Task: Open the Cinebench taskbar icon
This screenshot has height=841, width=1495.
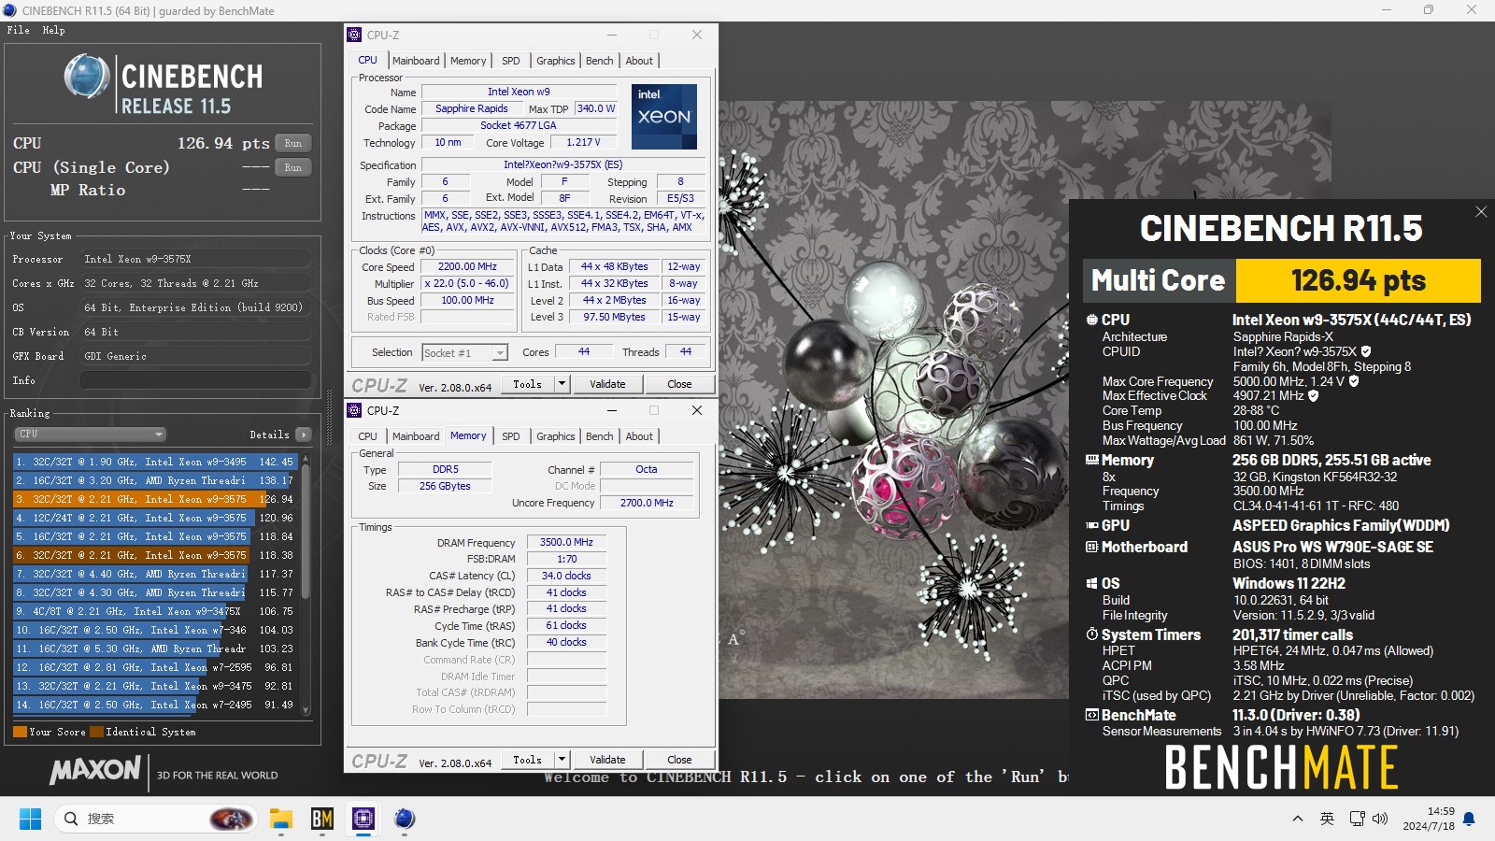Action: point(405,819)
